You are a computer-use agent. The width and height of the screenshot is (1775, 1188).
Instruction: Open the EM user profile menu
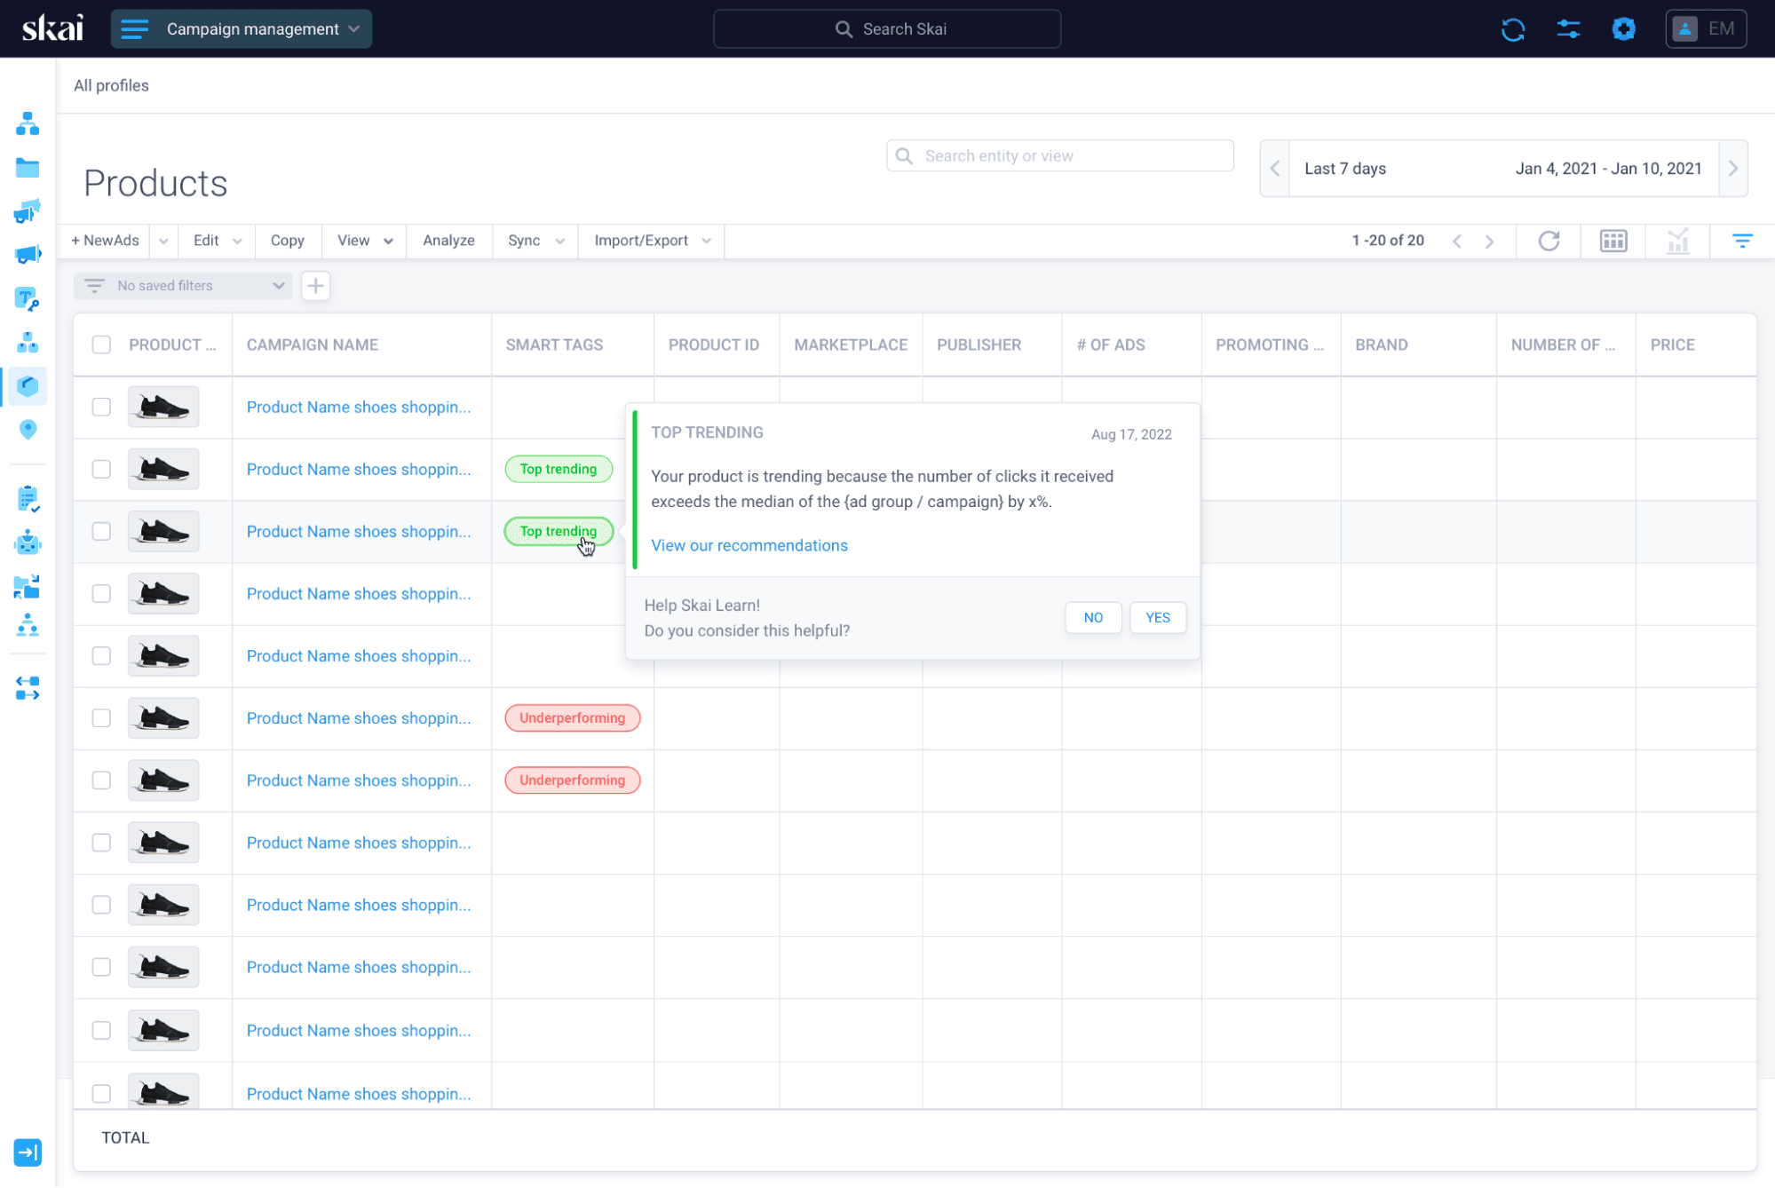[1706, 28]
